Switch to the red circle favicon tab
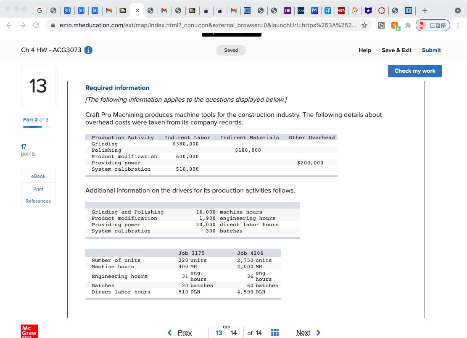 tap(382, 11)
